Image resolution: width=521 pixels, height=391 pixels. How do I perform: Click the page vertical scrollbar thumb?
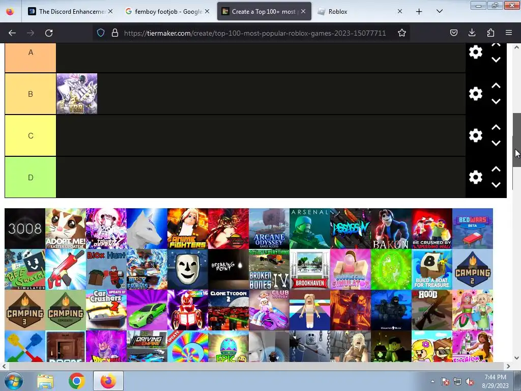point(517,140)
